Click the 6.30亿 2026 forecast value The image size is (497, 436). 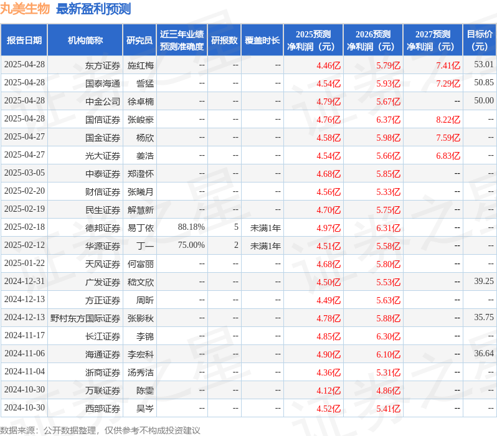(388, 337)
